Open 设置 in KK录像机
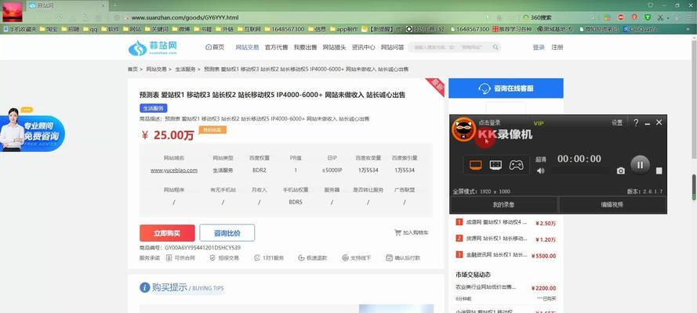 tap(617, 123)
